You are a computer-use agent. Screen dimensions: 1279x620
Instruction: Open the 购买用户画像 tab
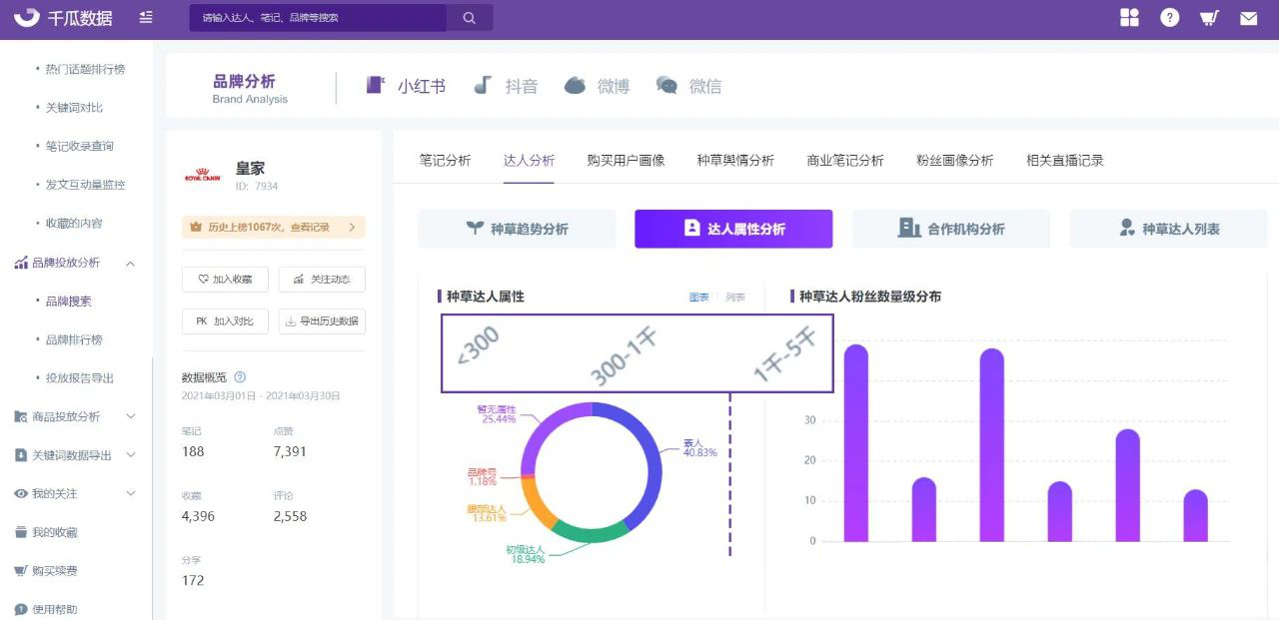click(x=626, y=160)
